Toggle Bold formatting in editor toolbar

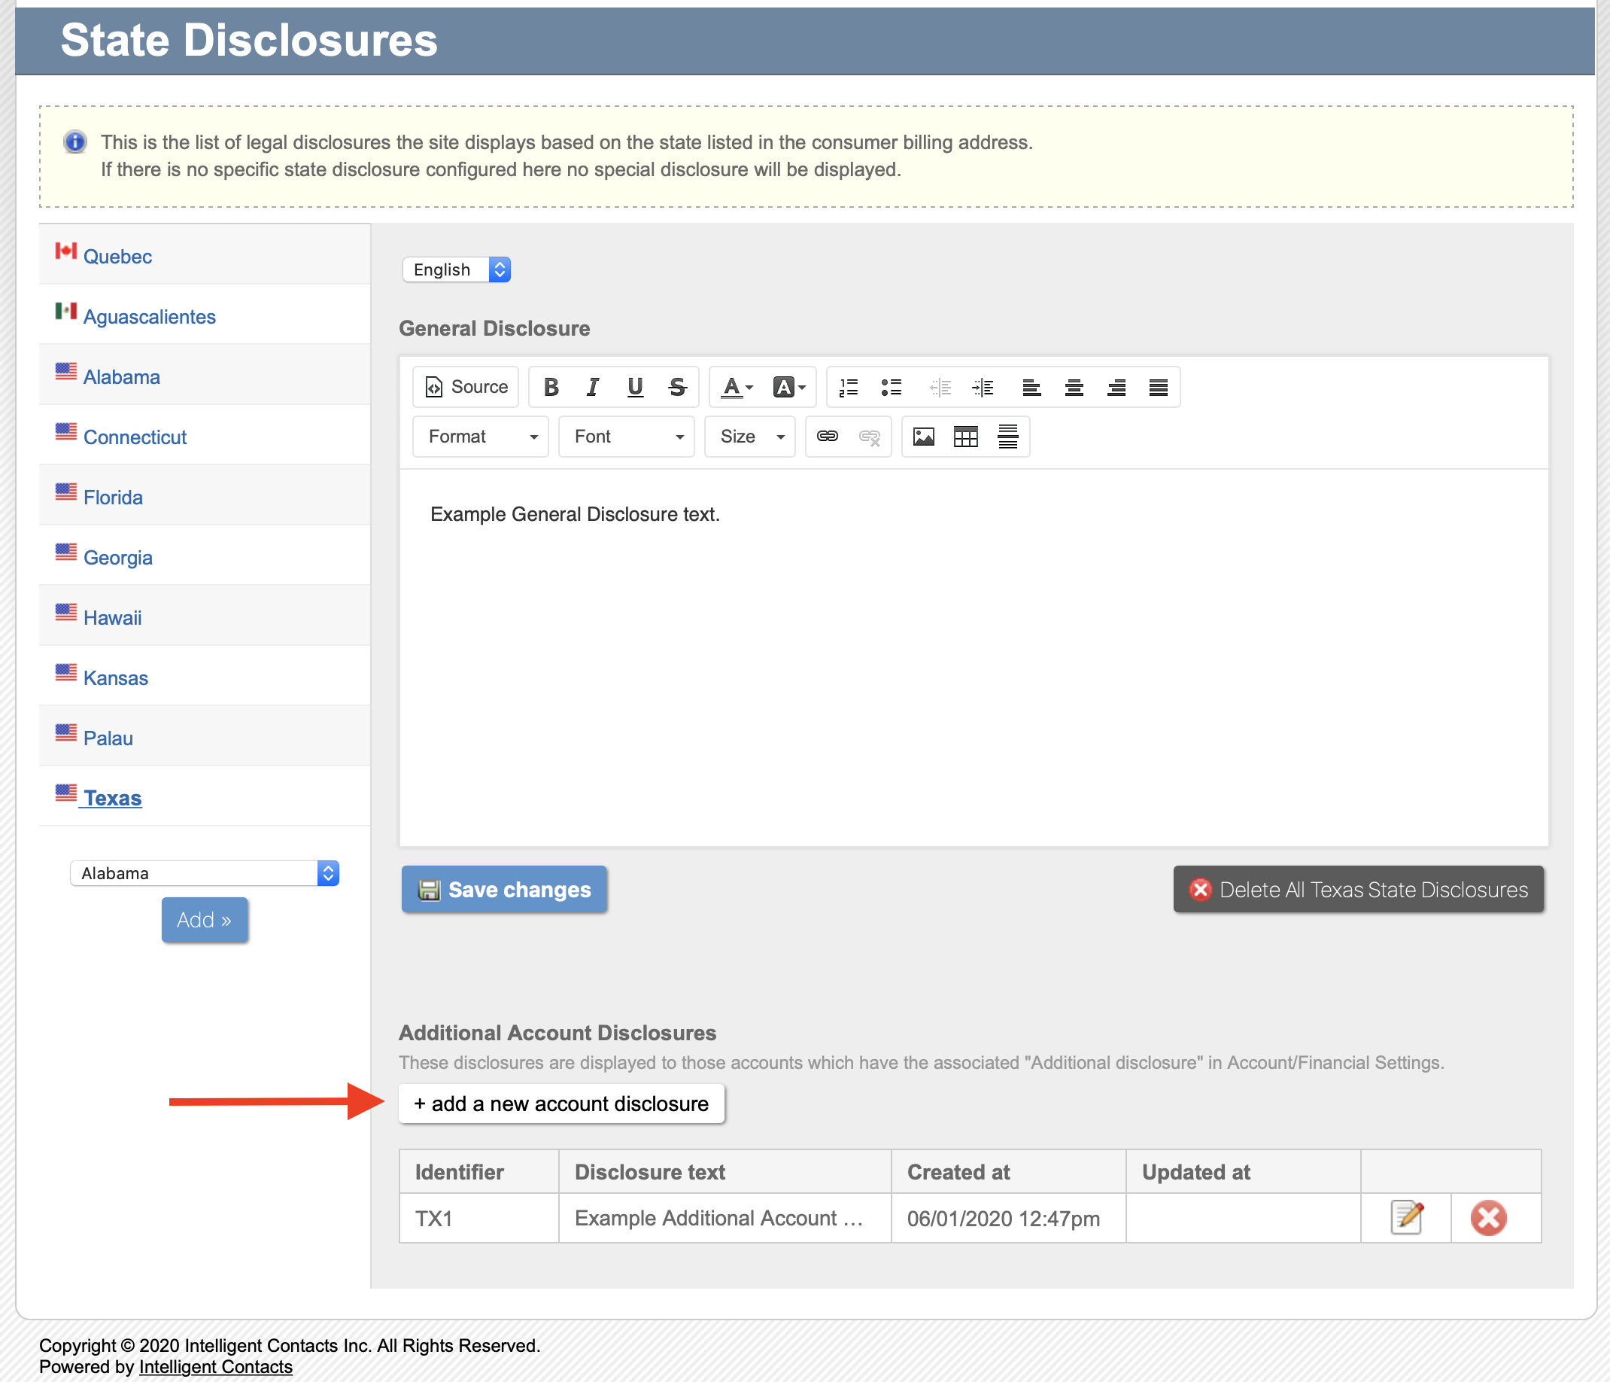click(551, 387)
